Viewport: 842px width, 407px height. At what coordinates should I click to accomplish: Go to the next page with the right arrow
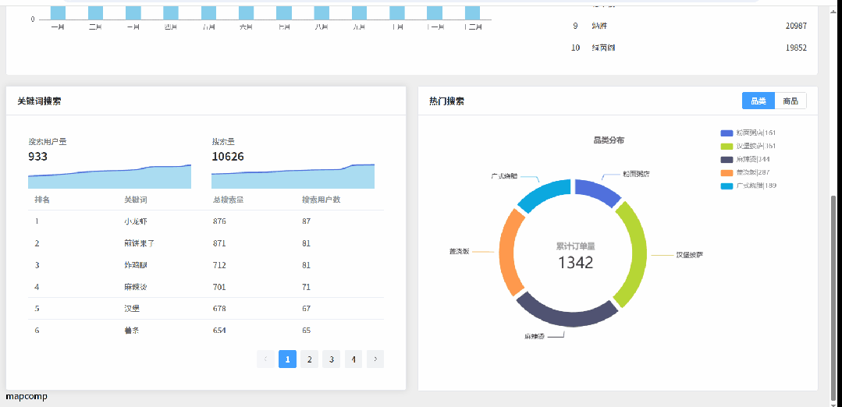tap(375, 359)
